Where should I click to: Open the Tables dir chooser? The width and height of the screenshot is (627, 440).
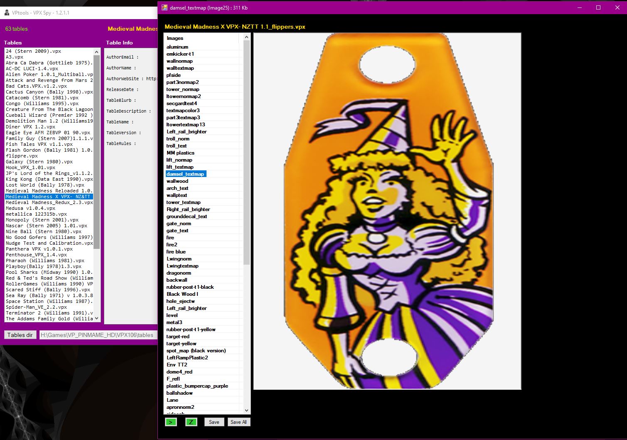click(20, 335)
